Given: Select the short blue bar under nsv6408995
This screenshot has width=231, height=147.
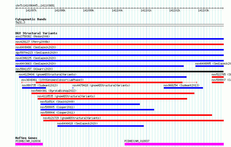Looking at the screenshot, I should click(x=209, y=66).
